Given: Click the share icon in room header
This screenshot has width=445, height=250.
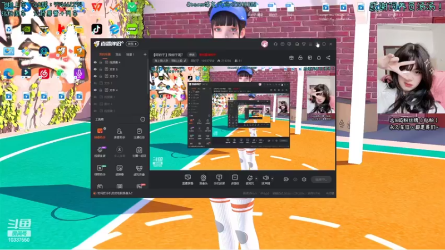Looking at the screenshot, I should coord(328,58).
